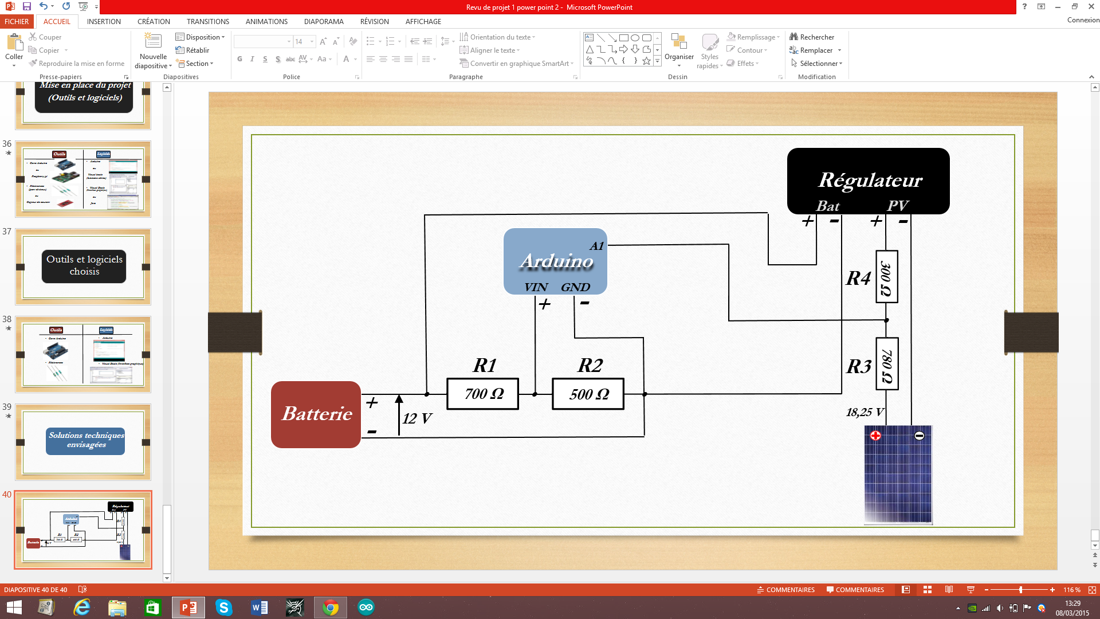Open the DIAPORAMA tab
Viewport: 1100px width, 619px height.
tap(324, 22)
